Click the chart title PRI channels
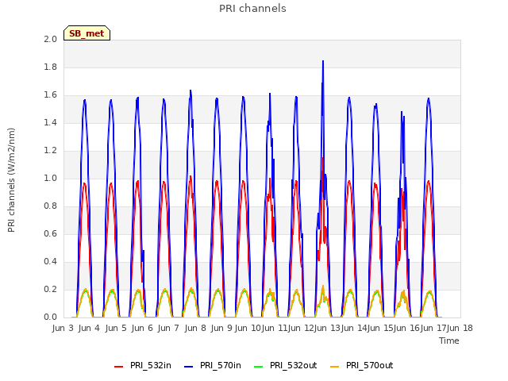The height and width of the screenshot is (381, 508). 252,9
